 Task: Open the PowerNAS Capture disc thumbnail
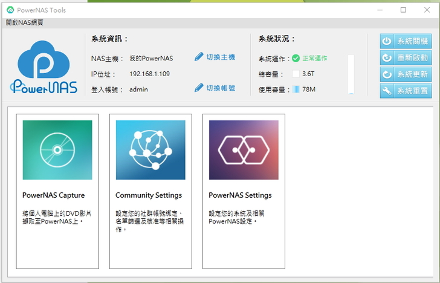pyautogui.click(x=57, y=149)
